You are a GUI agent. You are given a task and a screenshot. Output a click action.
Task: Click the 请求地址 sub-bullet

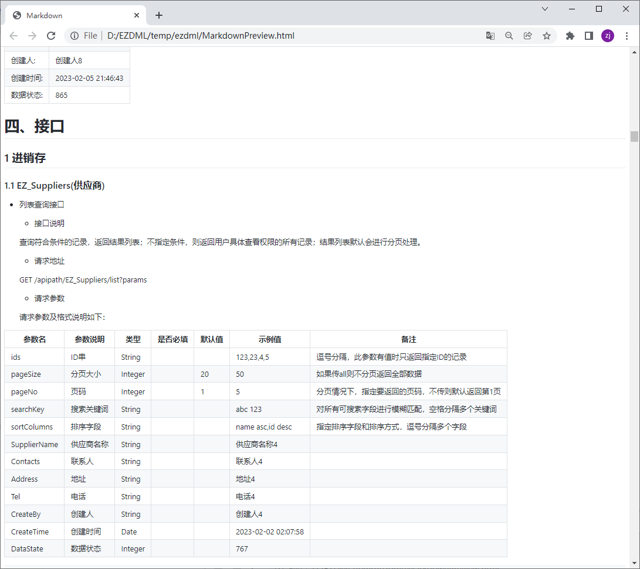(49, 261)
